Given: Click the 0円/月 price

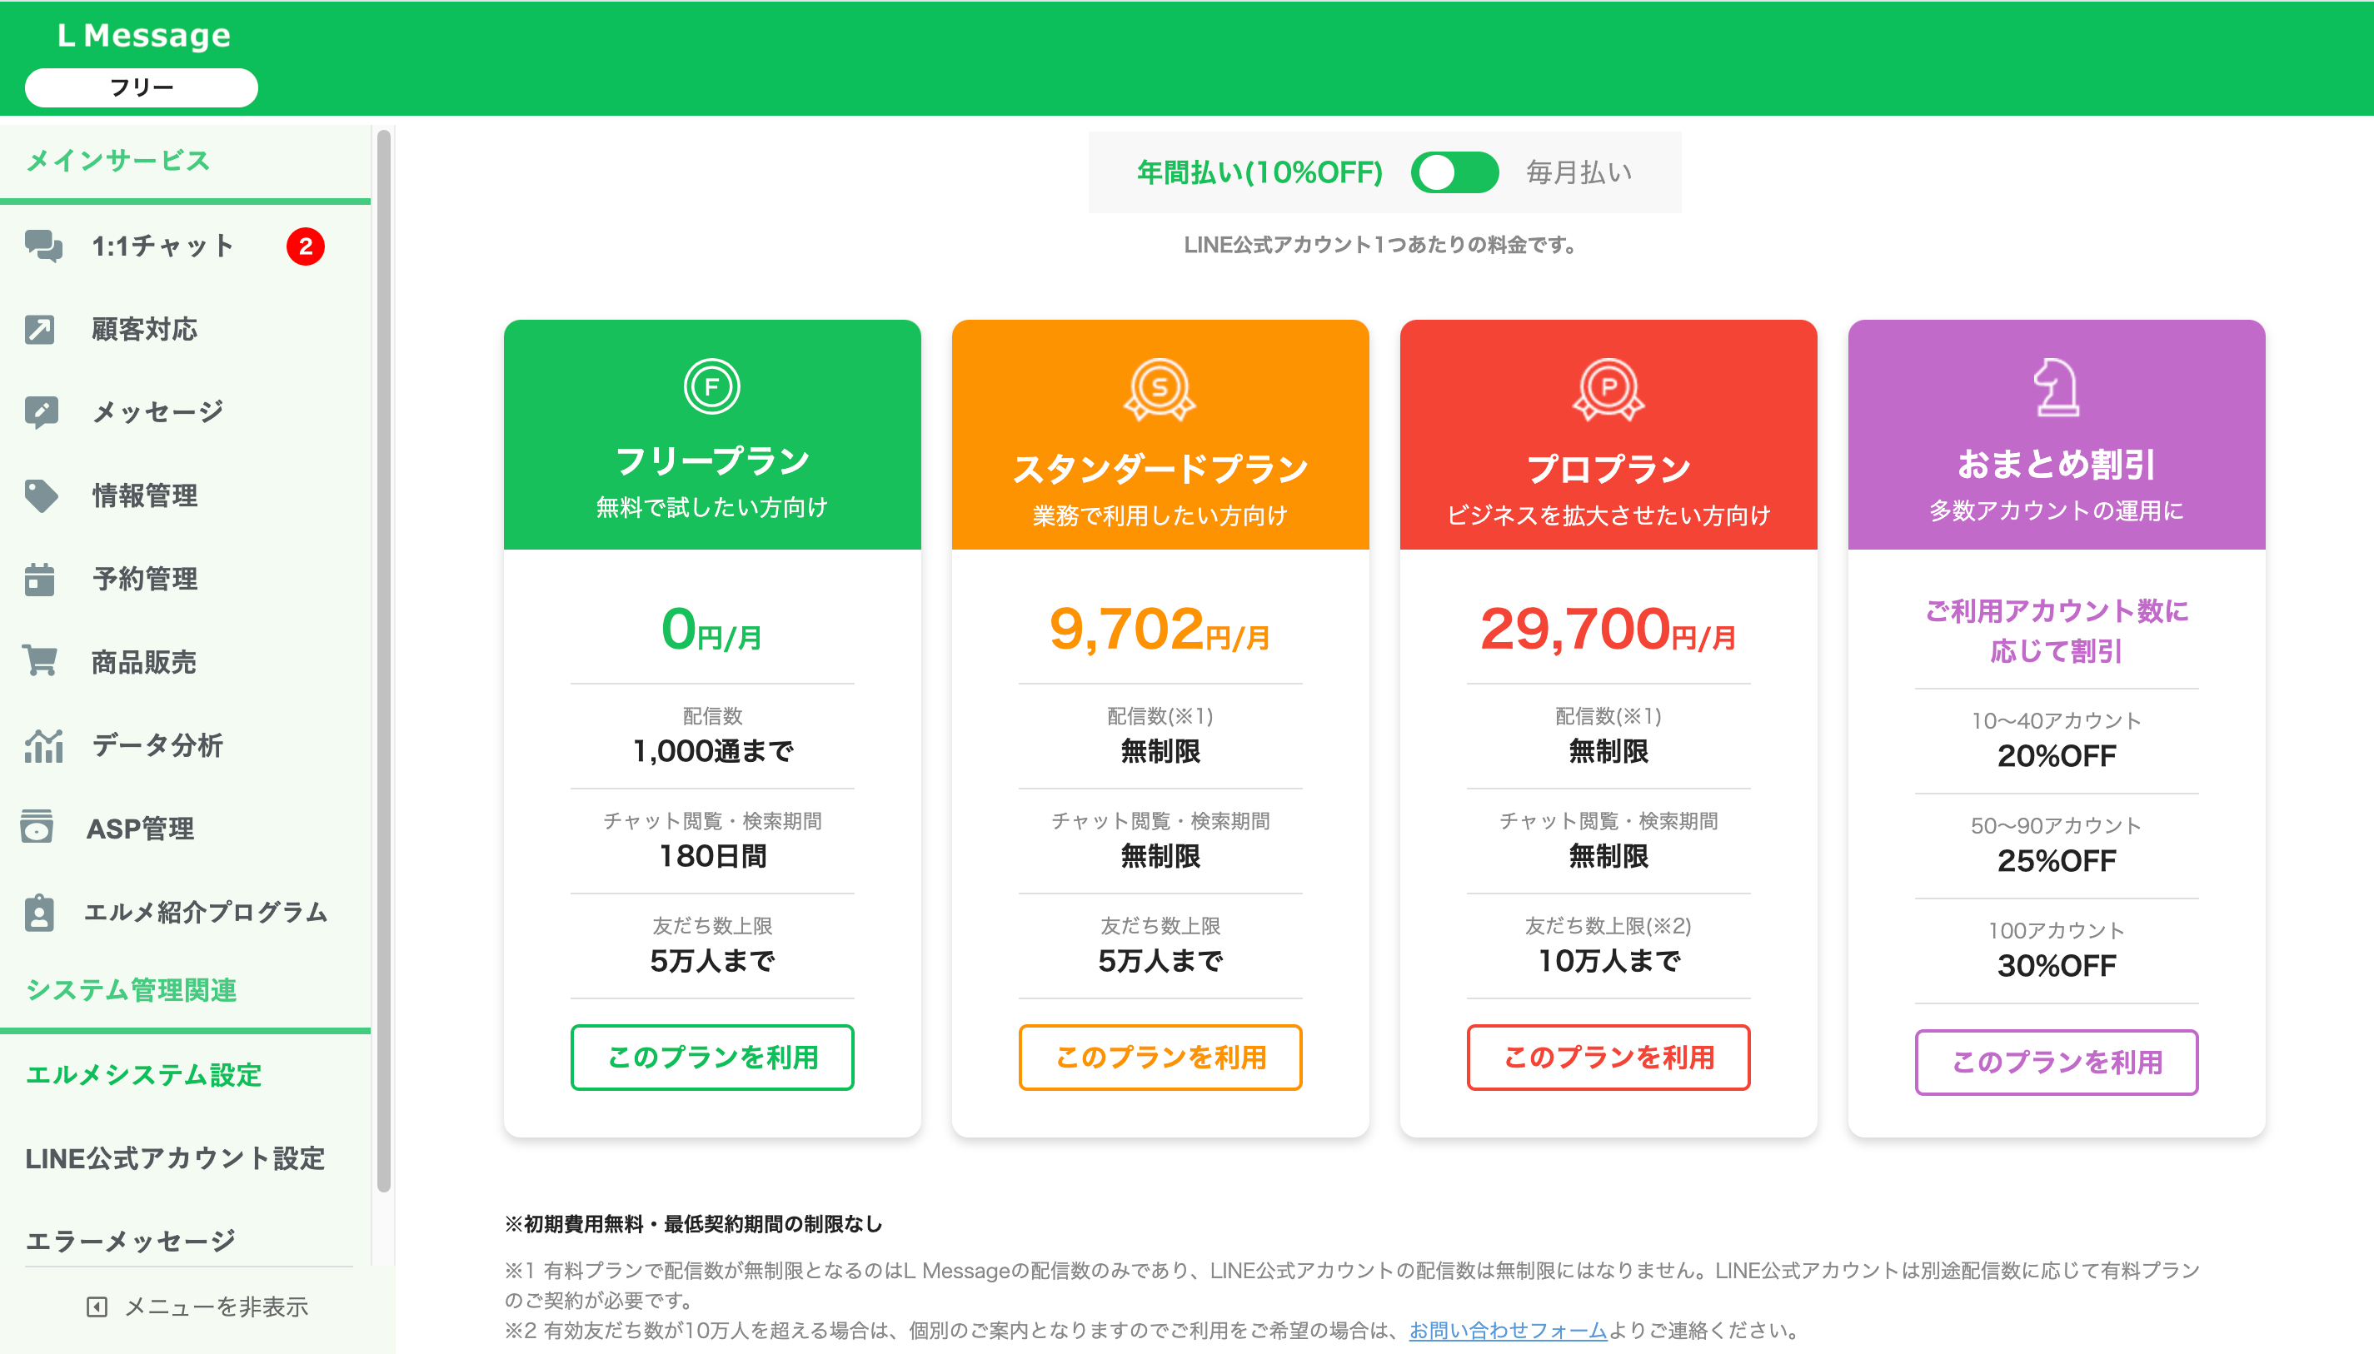Looking at the screenshot, I should [711, 630].
